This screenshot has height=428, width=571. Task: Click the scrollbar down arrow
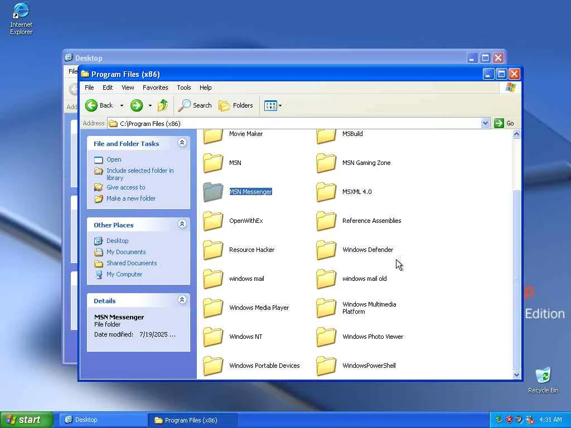coord(516,374)
